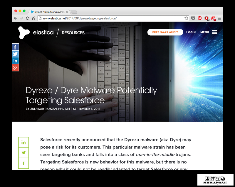Click the green Twitter icon beside article
This screenshot has width=235, height=187.
point(23,153)
